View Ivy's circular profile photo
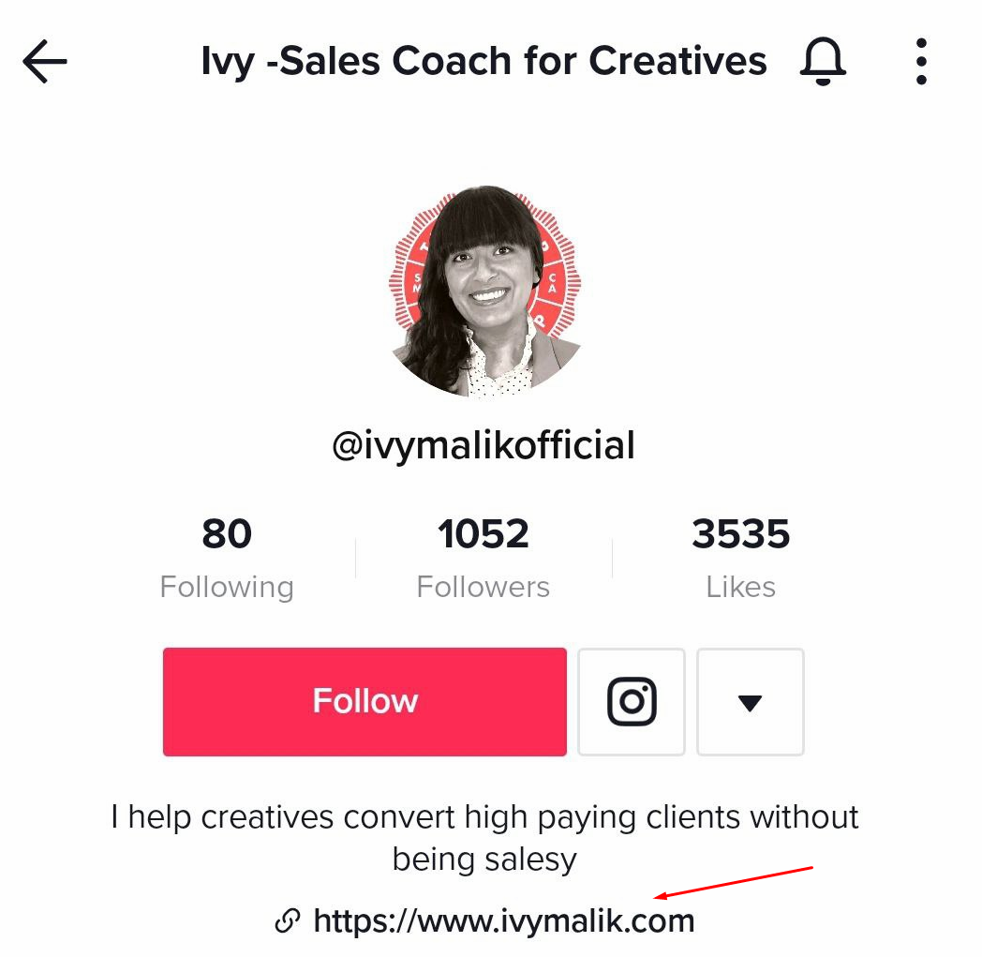This screenshot has width=982, height=957. (x=484, y=292)
